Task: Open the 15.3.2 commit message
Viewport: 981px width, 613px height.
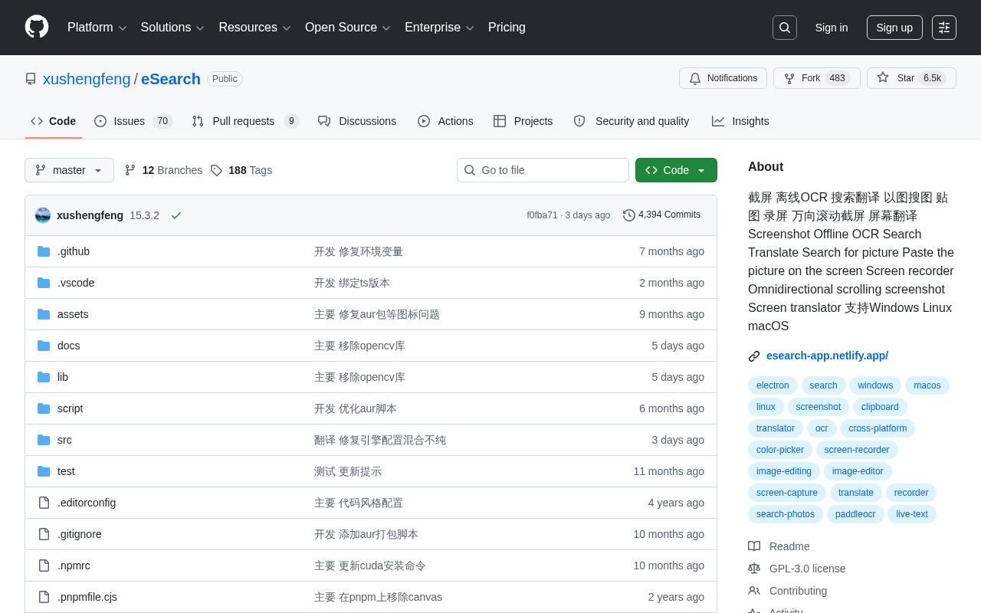Action: (x=144, y=215)
